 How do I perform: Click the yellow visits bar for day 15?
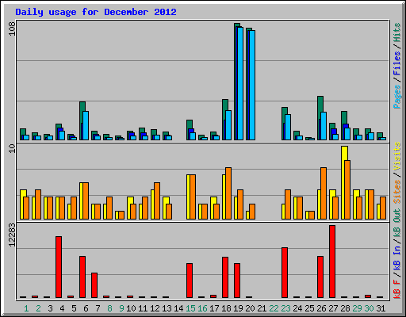(188, 197)
